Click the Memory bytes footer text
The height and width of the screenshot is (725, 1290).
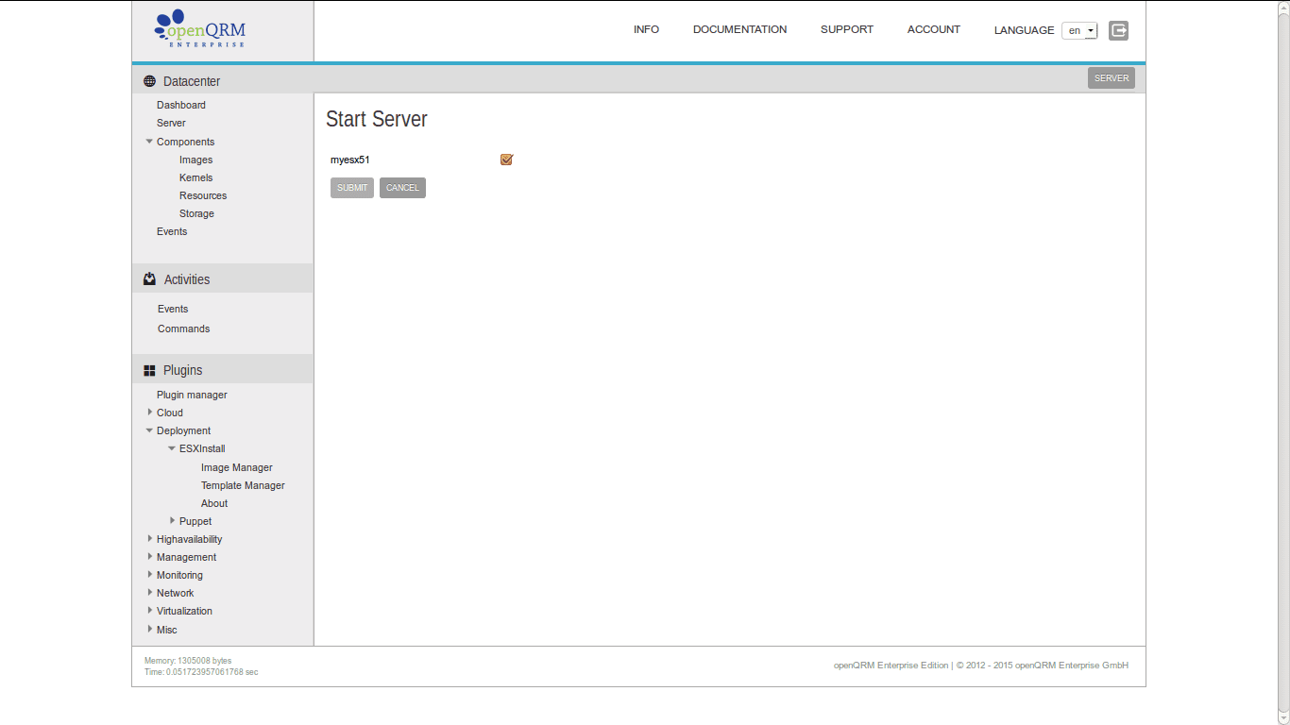(x=188, y=661)
